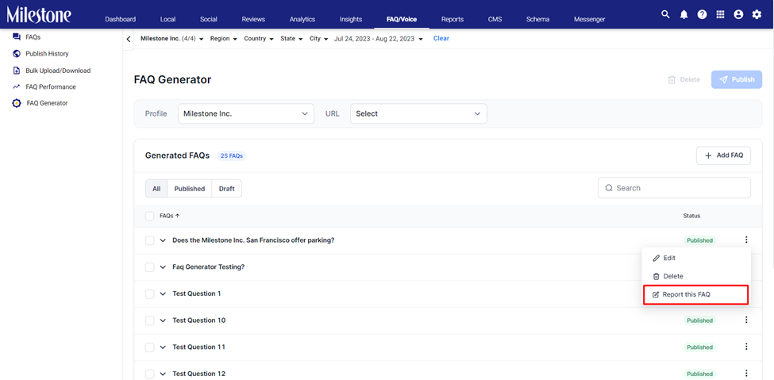Open the date range dropdown
This screenshot has height=380, width=774.
point(379,39)
